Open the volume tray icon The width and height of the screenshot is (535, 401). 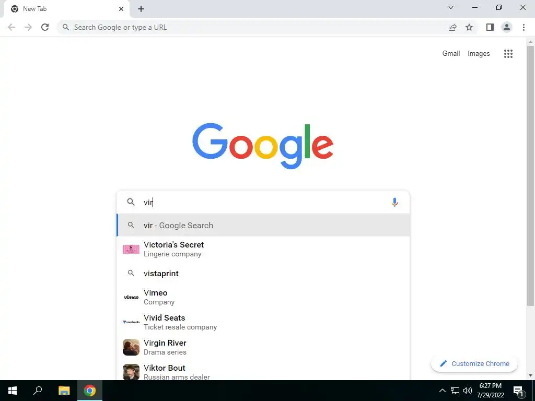tap(468, 391)
